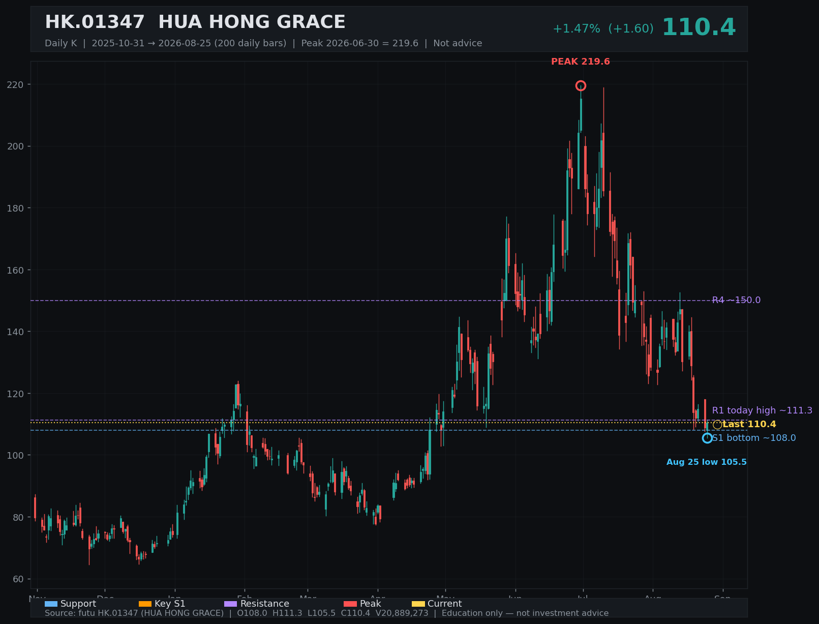Click the 'R1 today high ~111.3' label
The height and width of the screenshot is (624, 819).
click(x=762, y=410)
